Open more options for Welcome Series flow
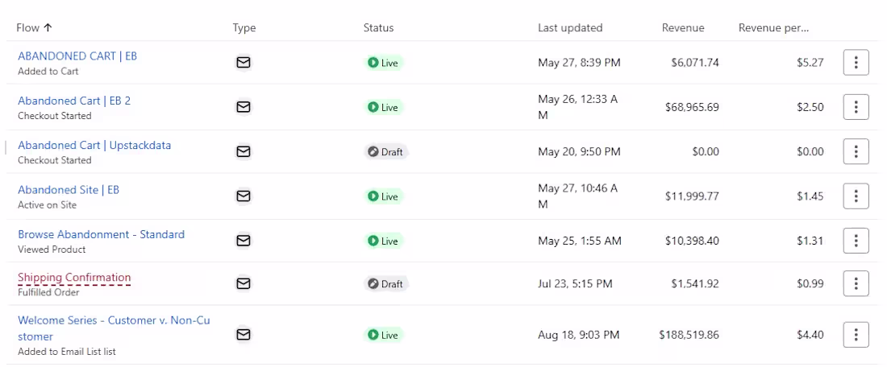 [856, 335]
